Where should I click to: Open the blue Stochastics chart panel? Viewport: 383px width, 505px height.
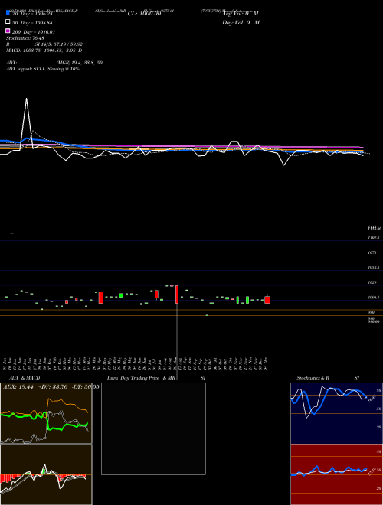click(336, 413)
